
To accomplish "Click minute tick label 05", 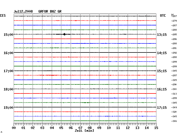I will pyautogui.click(x=61, y=128).
